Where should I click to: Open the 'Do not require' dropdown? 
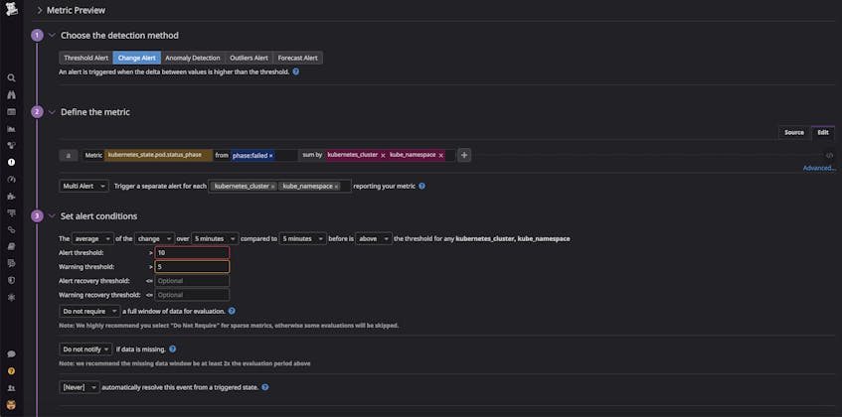pos(89,311)
